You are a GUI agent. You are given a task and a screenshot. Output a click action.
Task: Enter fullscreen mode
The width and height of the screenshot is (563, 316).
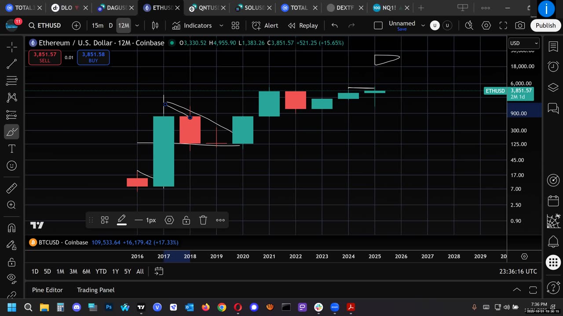[x=503, y=25]
